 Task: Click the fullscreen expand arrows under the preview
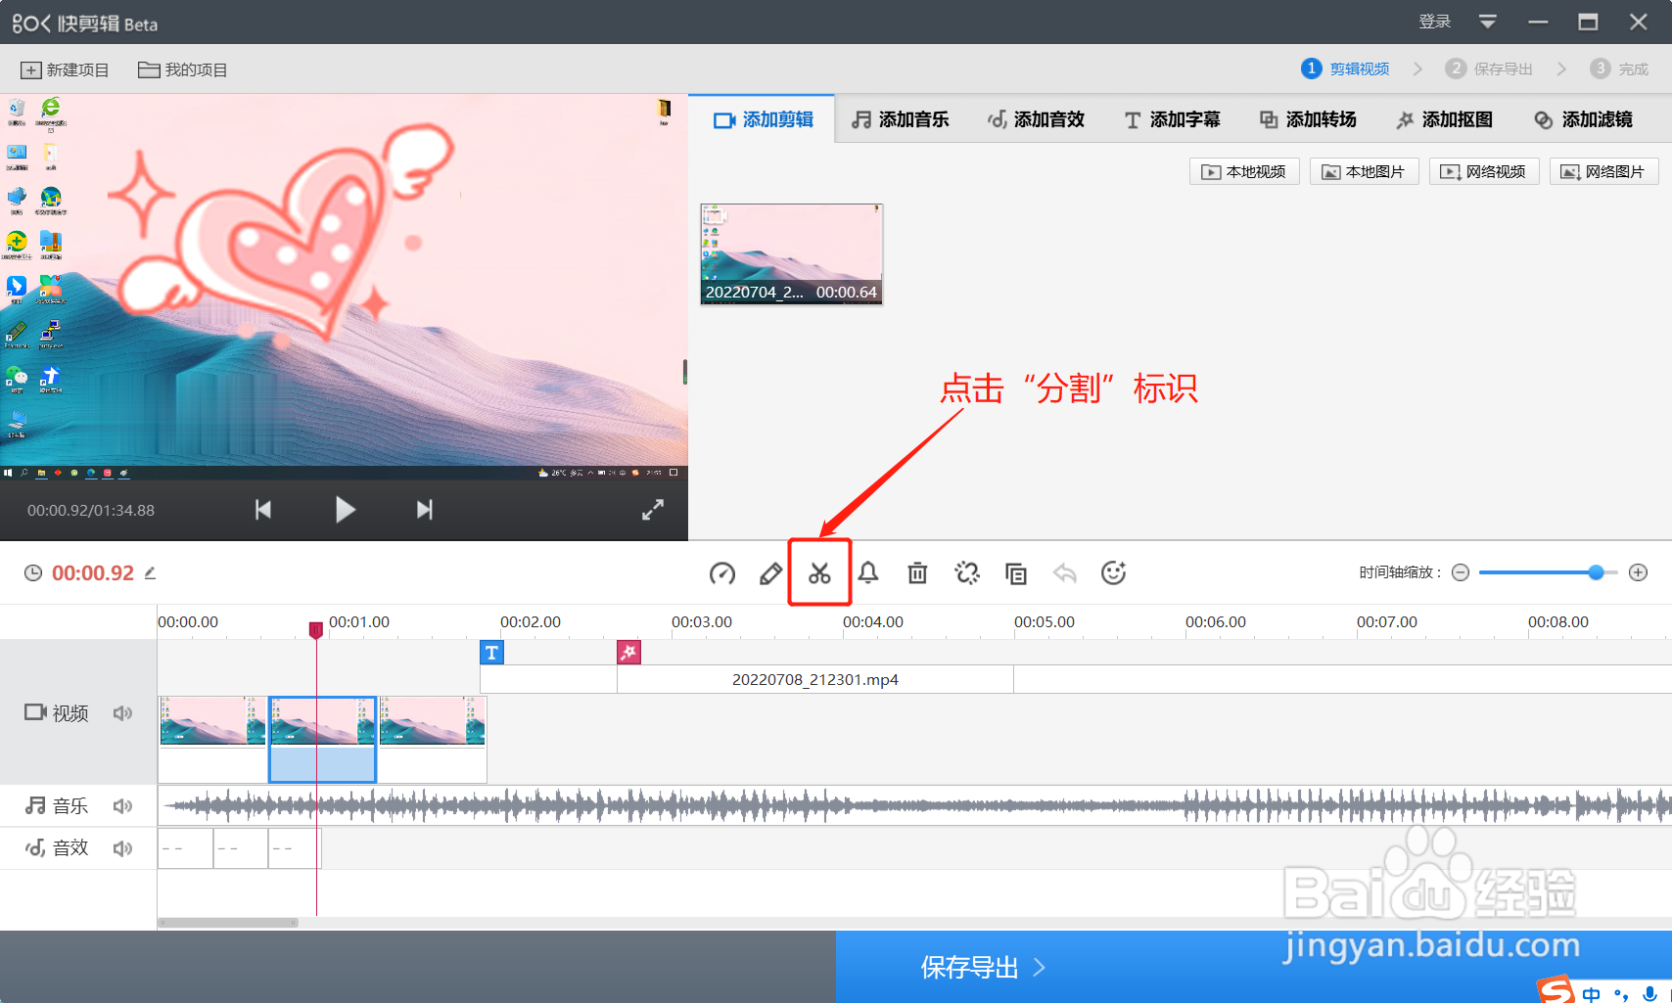(653, 509)
